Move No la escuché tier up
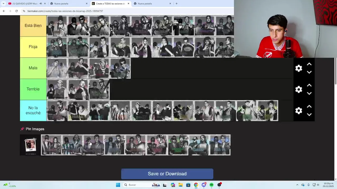This screenshot has height=189, width=337. (309, 107)
